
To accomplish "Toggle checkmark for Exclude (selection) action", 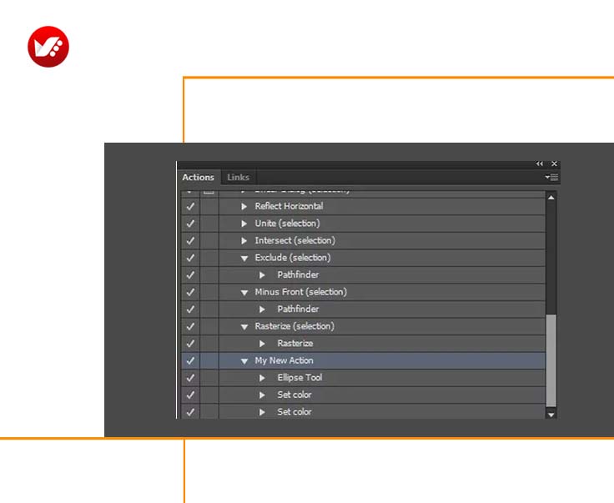I will click(x=190, y=258).
